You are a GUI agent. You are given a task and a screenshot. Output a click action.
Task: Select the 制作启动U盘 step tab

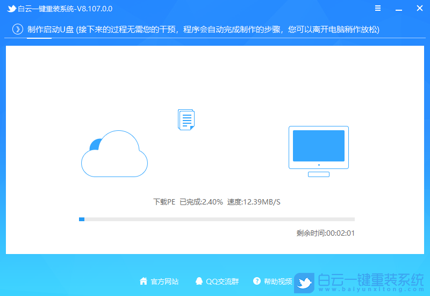52,29
